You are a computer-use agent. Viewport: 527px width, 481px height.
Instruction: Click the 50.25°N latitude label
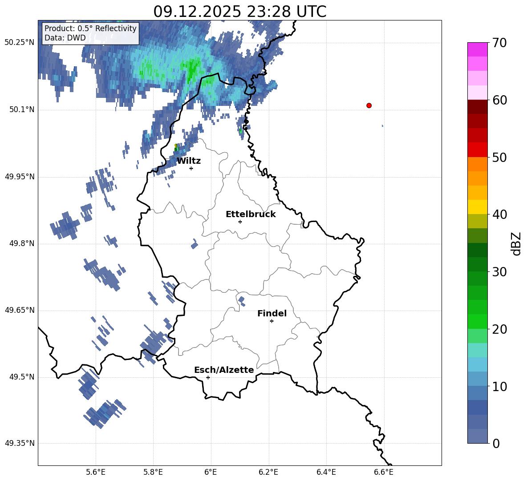coord(20,43)
